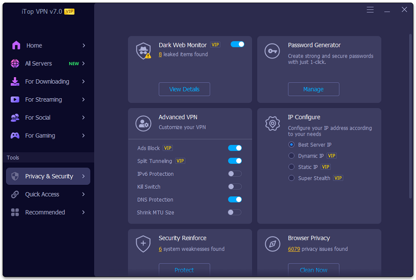Enable the Kill Switch toggle
The image size is (416, 280).
[x=235, y=187]
